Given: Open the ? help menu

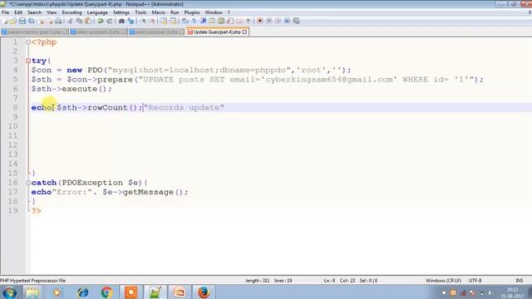Looking at the screenshot, I should (x=229, y=12).
